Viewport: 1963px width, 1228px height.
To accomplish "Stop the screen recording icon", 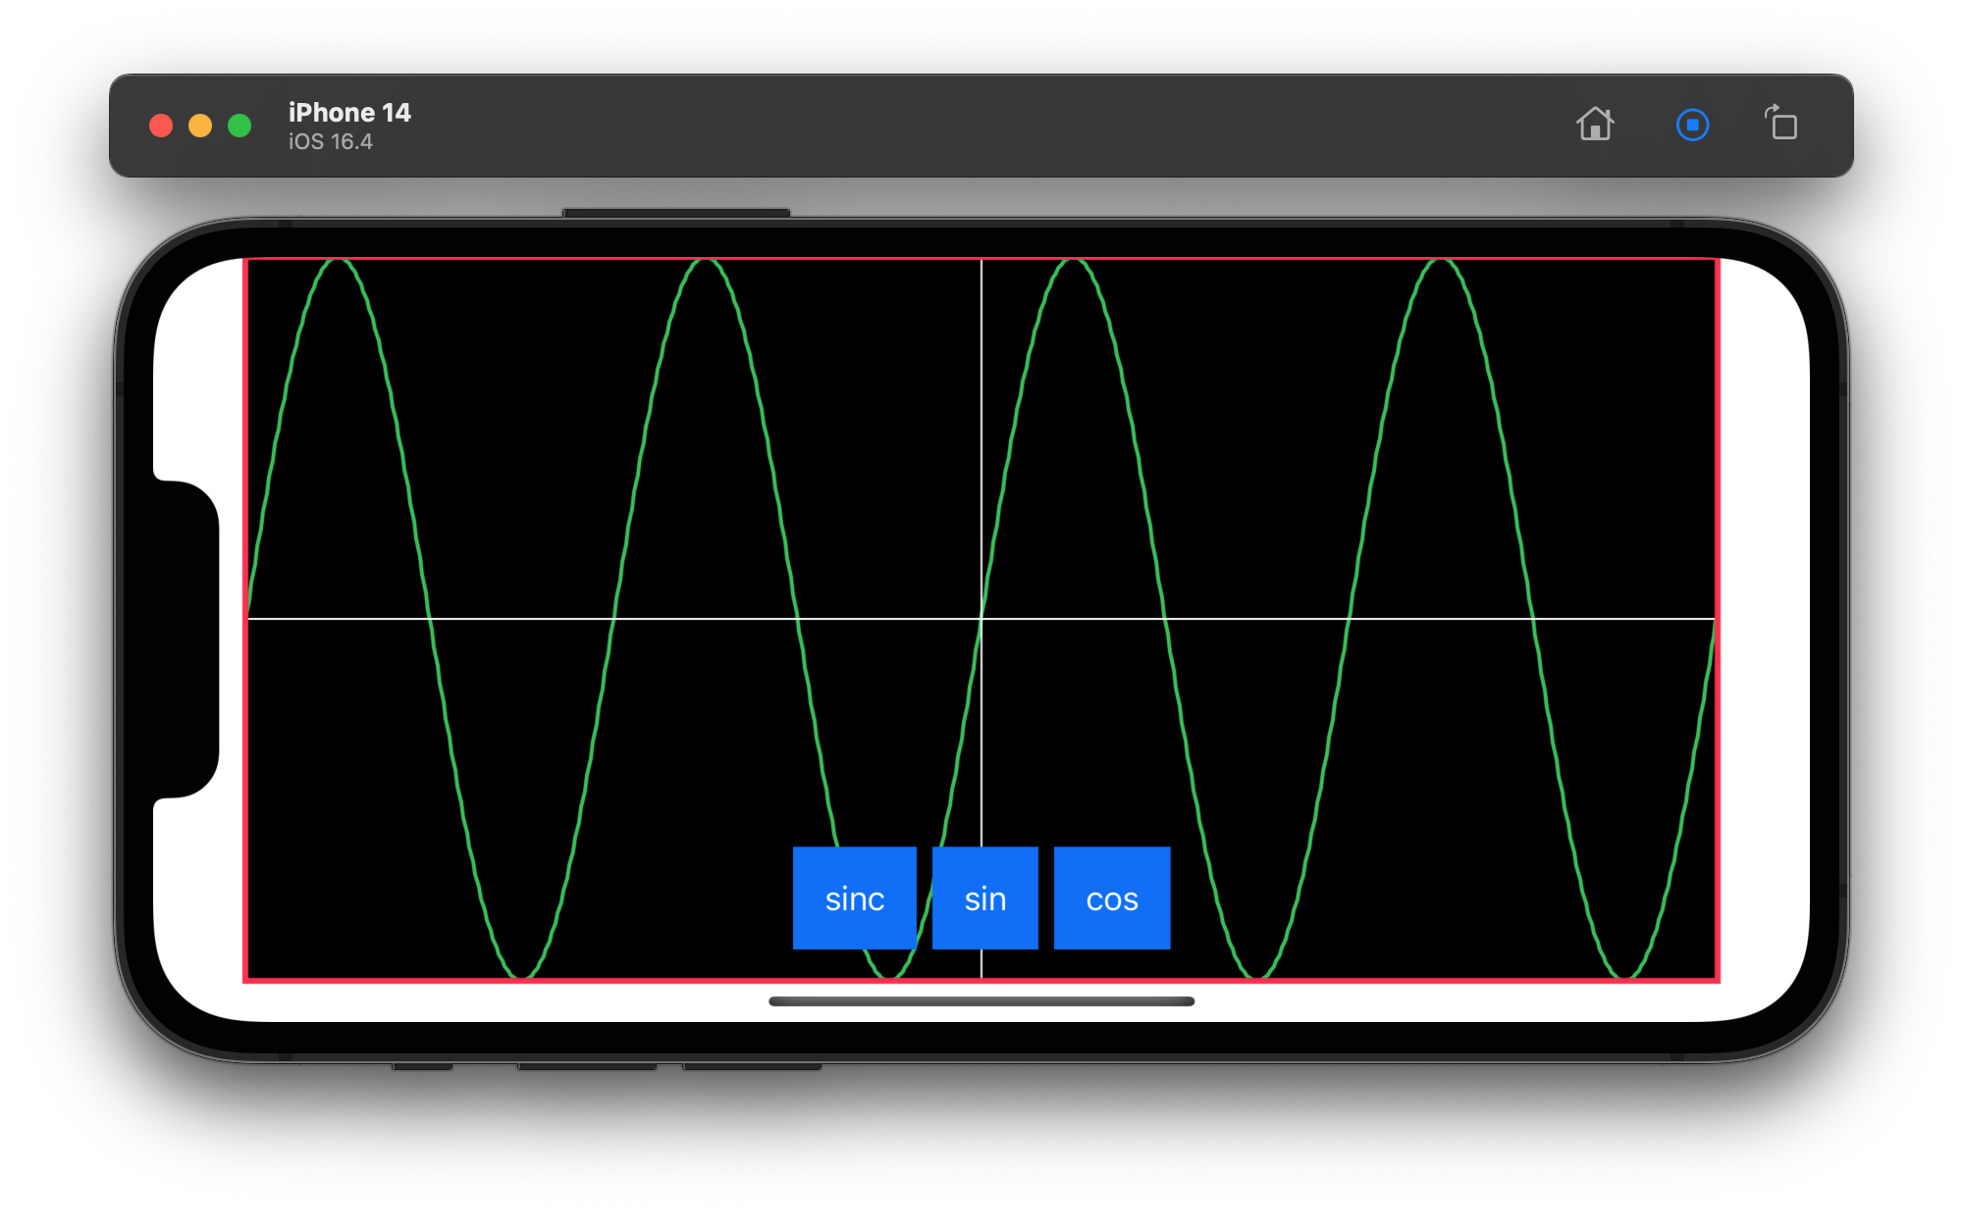I will tap(1692, 126).
